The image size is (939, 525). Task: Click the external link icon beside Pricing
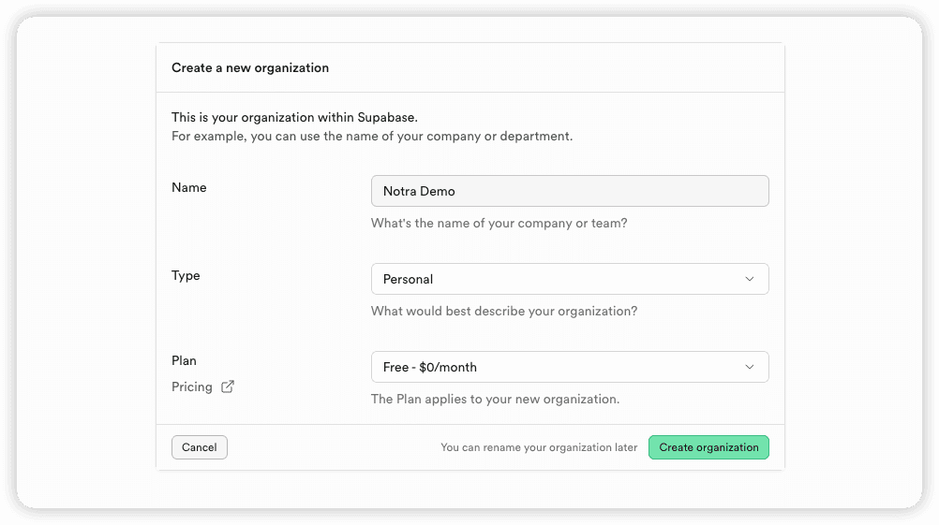[x=228, y=386]
